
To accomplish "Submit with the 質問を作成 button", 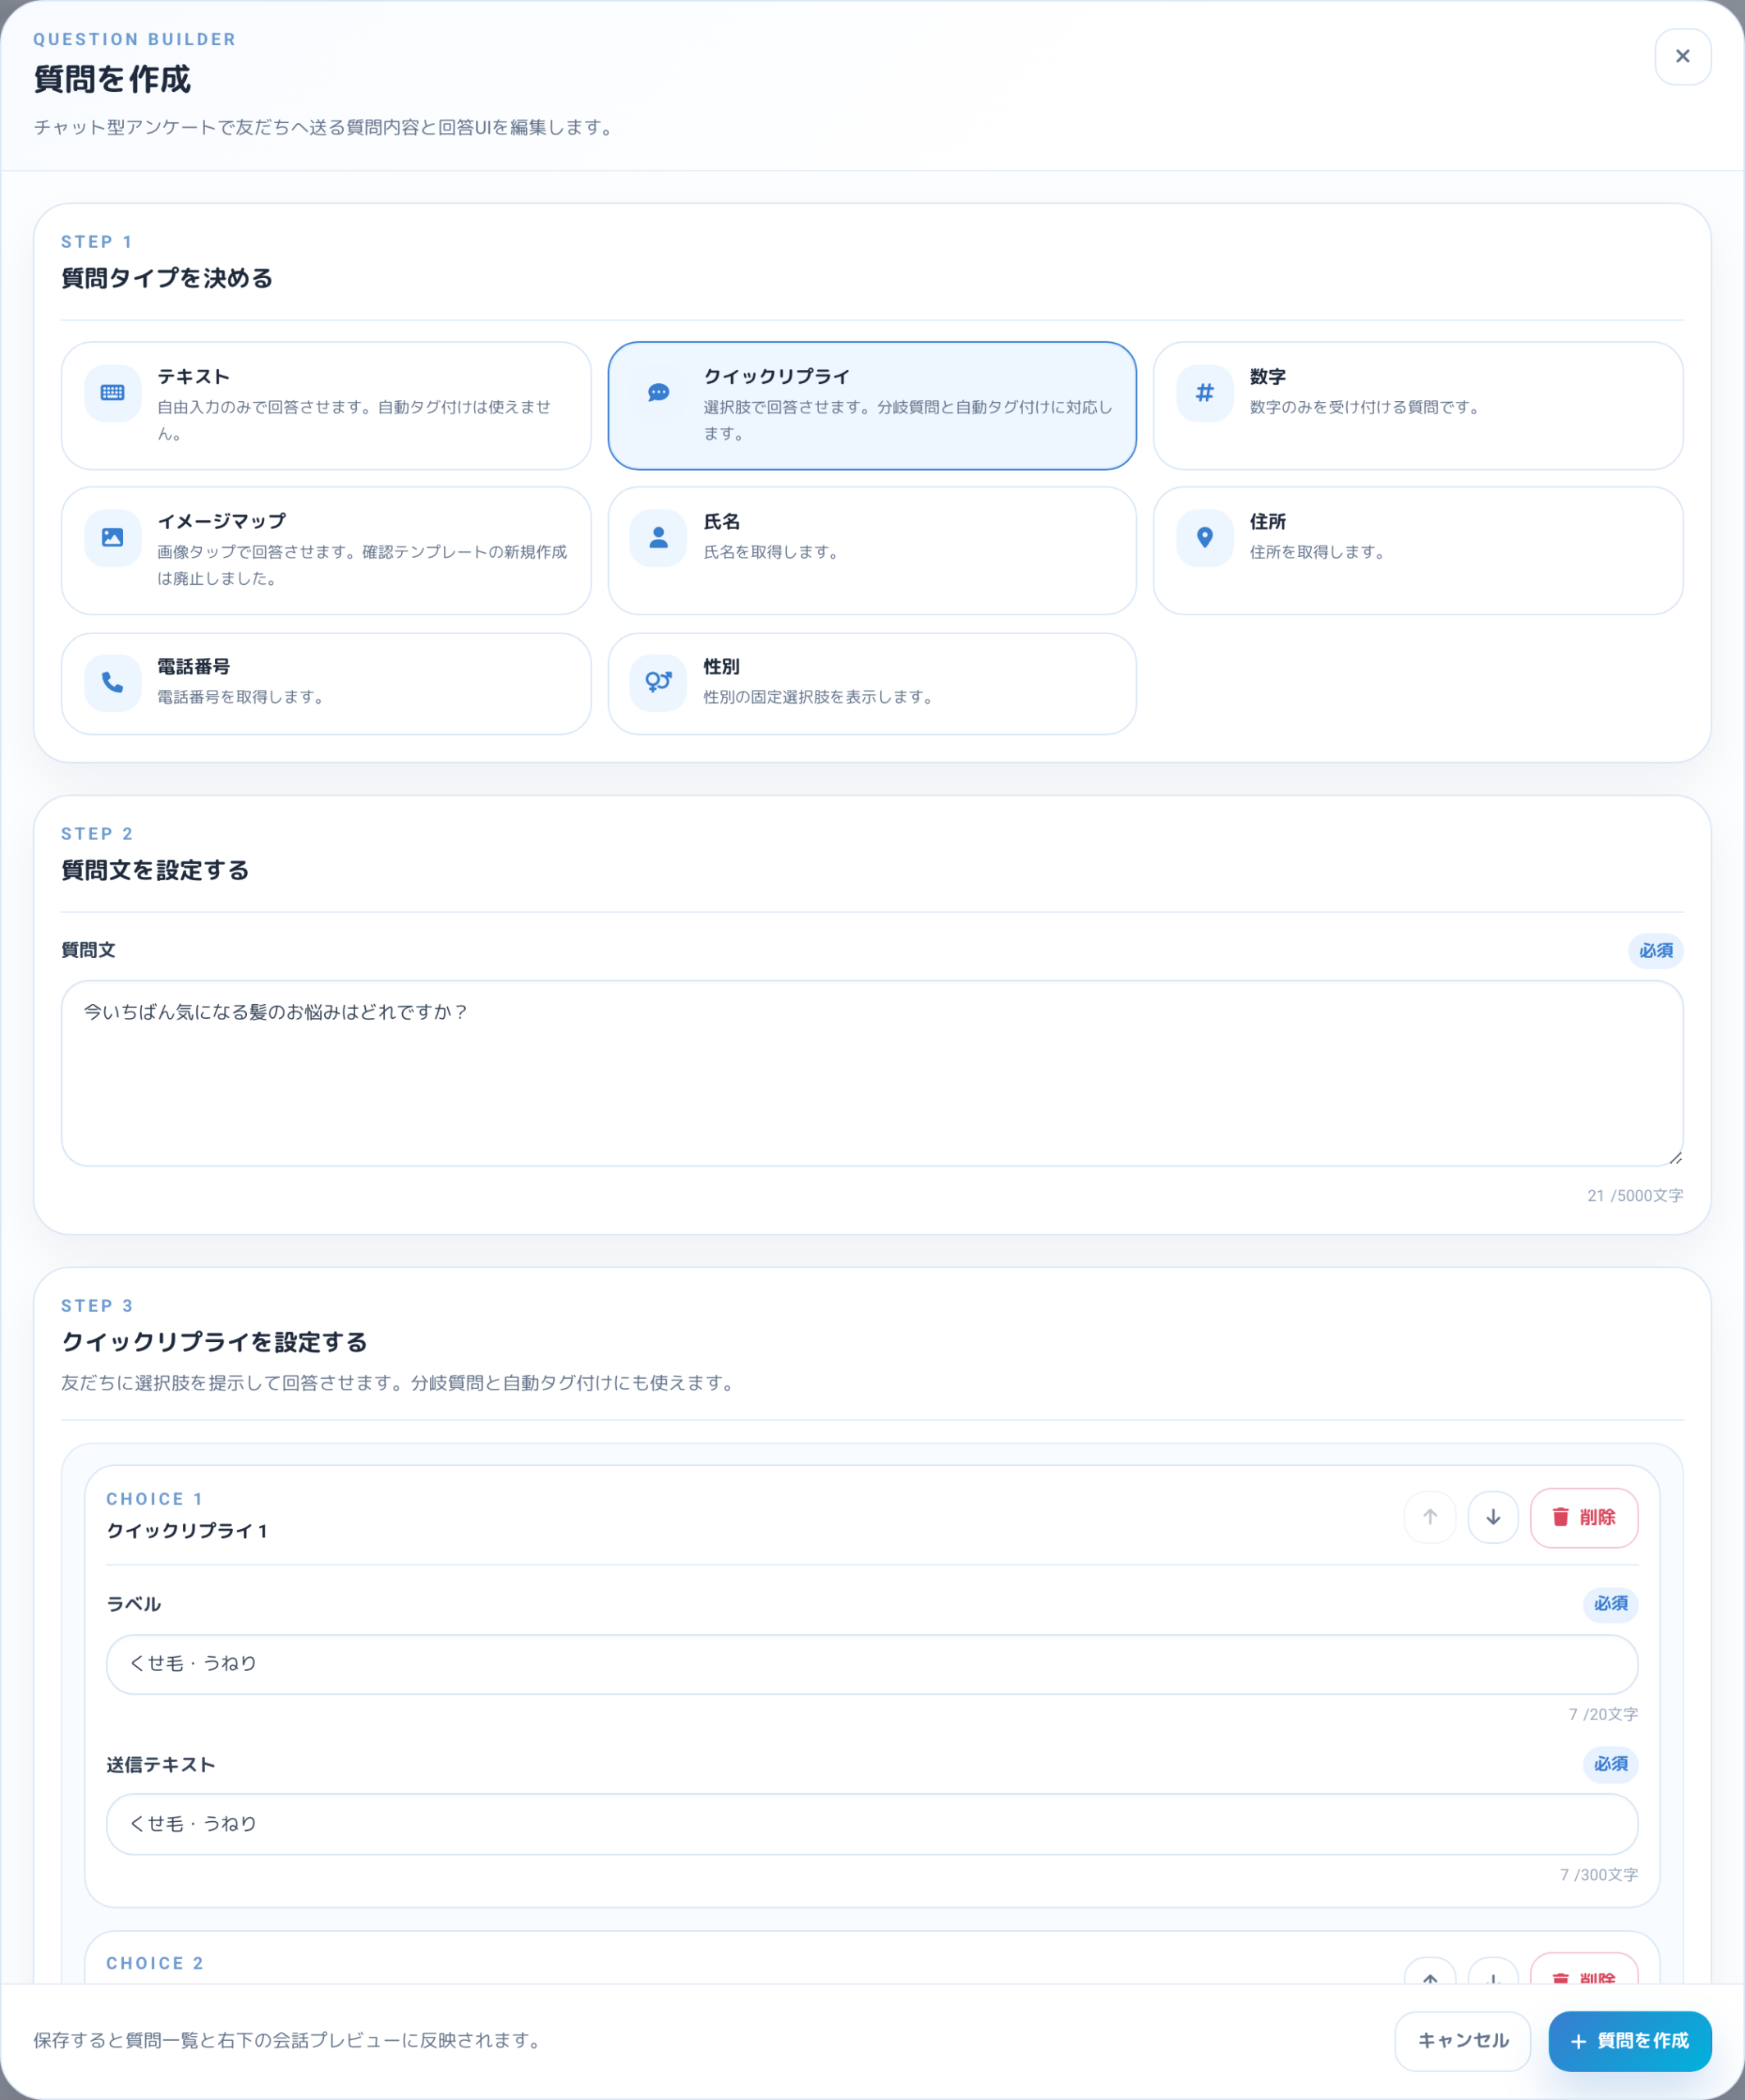I will pos(1629,2041).
